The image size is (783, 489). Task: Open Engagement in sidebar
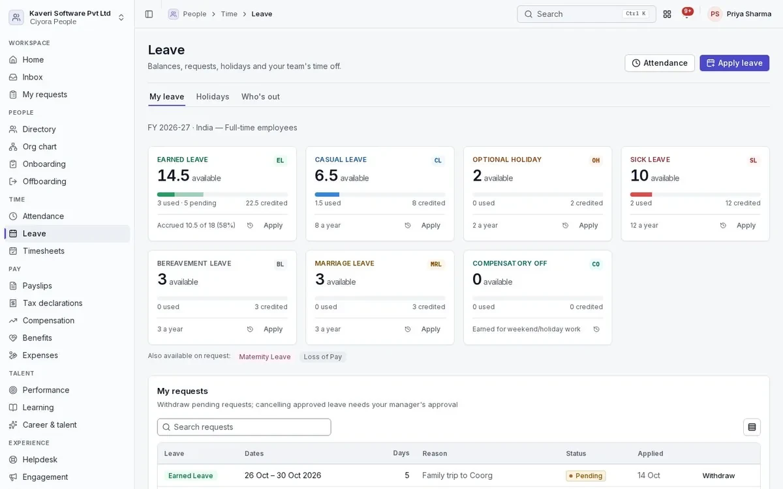(x=67, y=477)
